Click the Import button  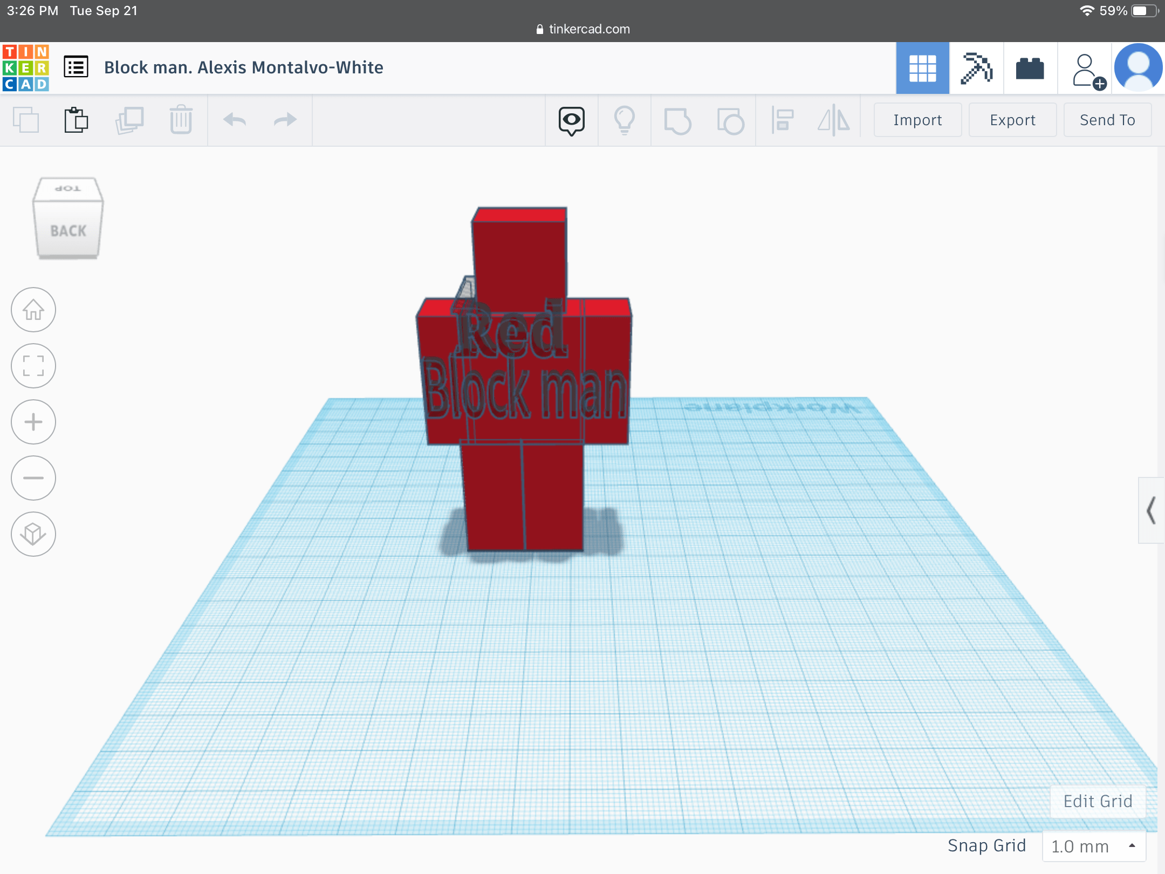pyautogui.click(x=917, y=120)
